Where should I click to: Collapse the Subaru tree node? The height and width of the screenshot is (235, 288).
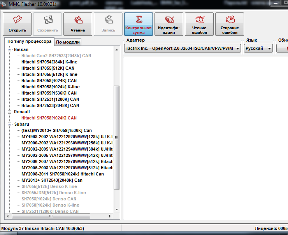click(x=9, y=124)
